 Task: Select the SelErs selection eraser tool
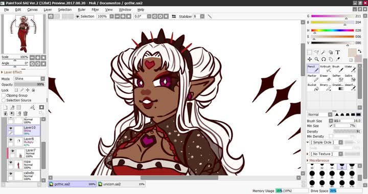(350, 78)
